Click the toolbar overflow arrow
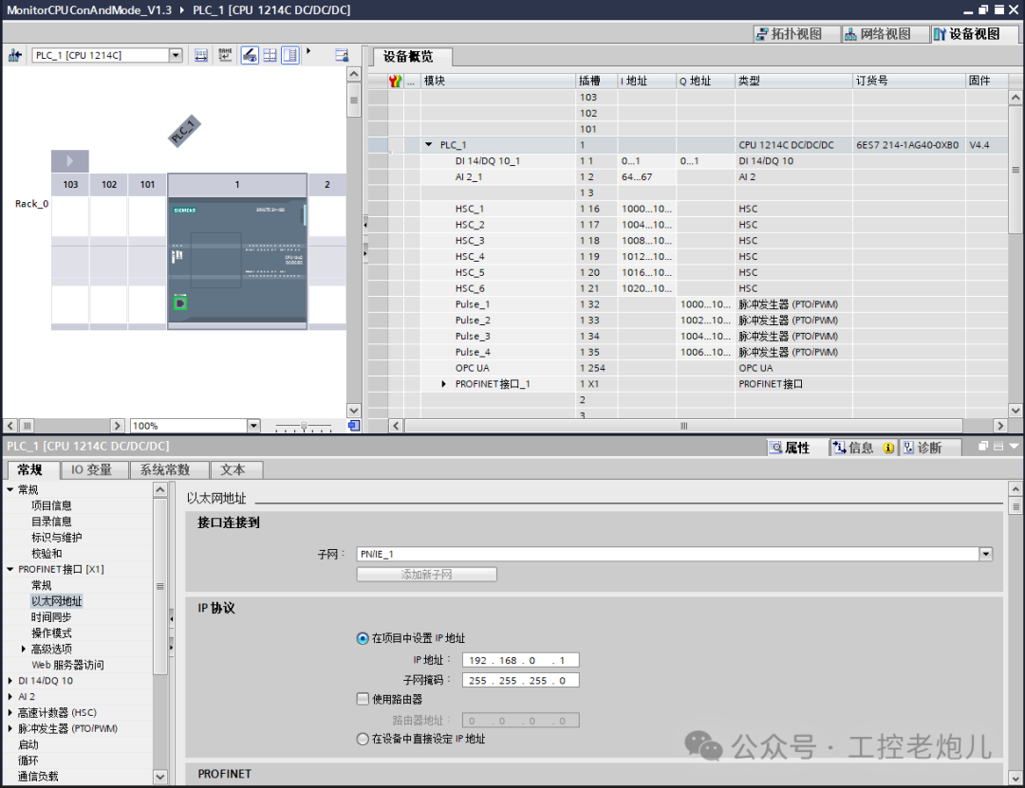Viewport: 1025px width, 788px height. 308,51
